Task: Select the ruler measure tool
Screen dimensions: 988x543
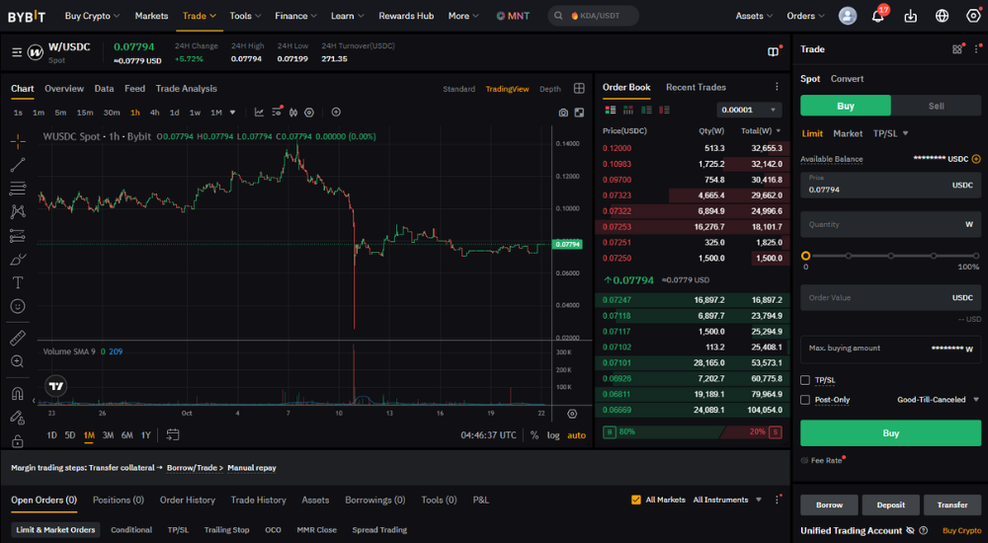Action: tap(18, 338)
